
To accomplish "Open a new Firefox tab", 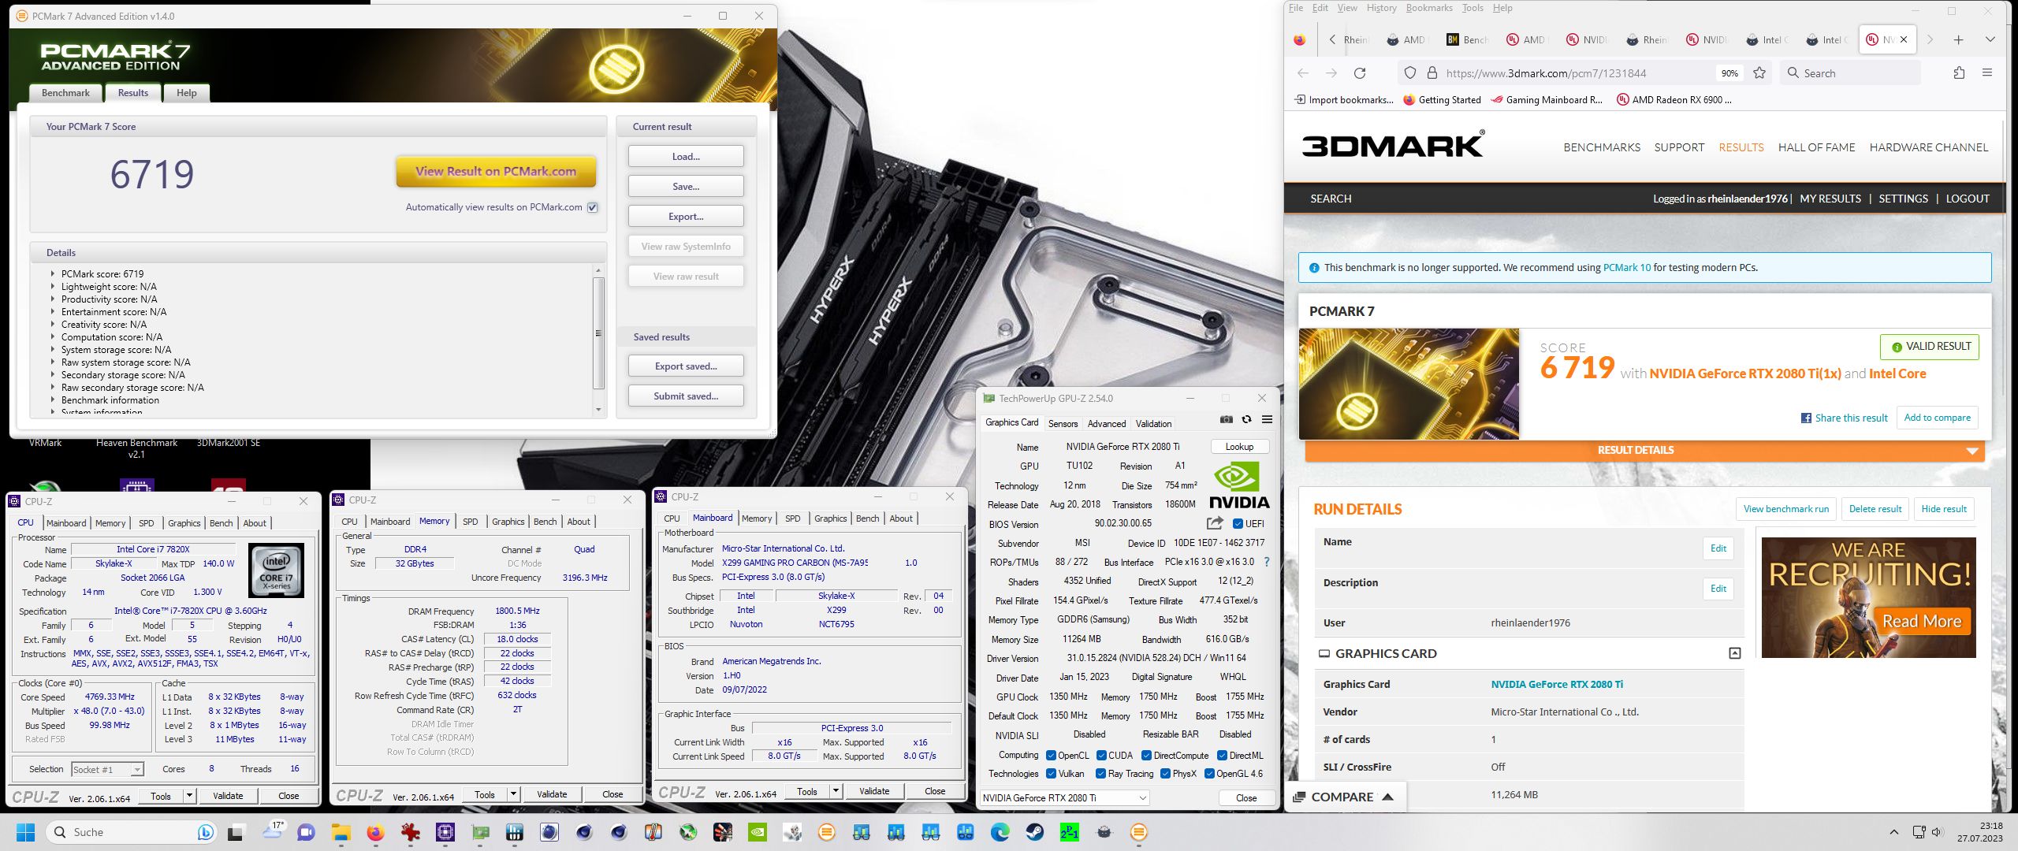I will click(1958, 39).
